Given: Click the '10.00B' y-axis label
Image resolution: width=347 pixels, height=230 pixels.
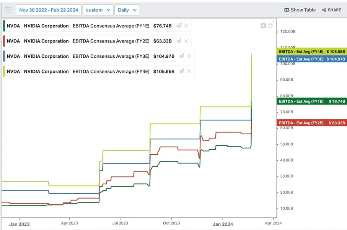Looking at the screenshot, I should pos(287,208).
